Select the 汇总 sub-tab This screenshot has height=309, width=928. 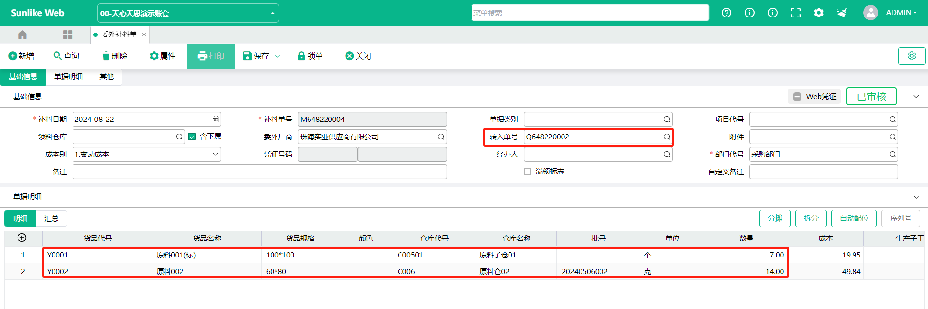click(x=51, y=219)
